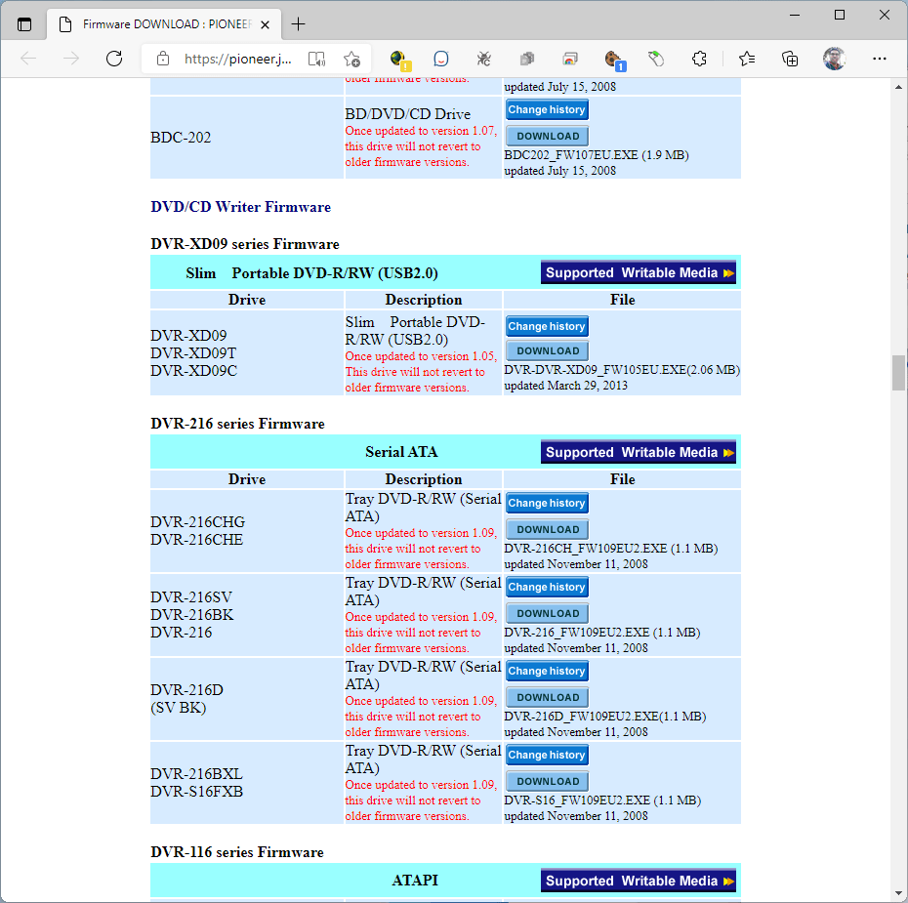The height and width of the screenshot is (903, 908).
Task: View Change history for DVR-XD09
Action: [x=547, y=326]
